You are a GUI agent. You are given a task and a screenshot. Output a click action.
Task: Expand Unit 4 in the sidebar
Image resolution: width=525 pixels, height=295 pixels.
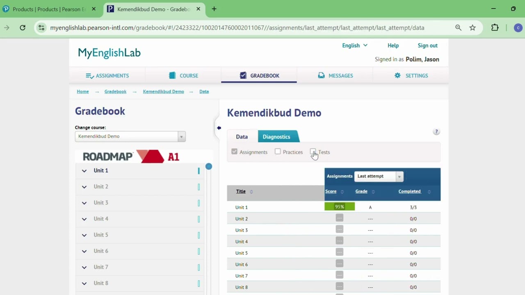(84, 219)
